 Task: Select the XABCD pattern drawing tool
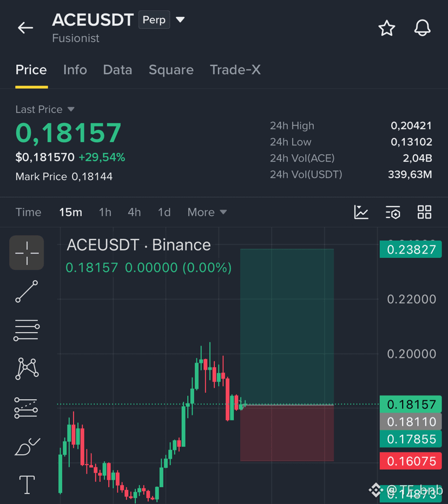[x=27, y=369]
